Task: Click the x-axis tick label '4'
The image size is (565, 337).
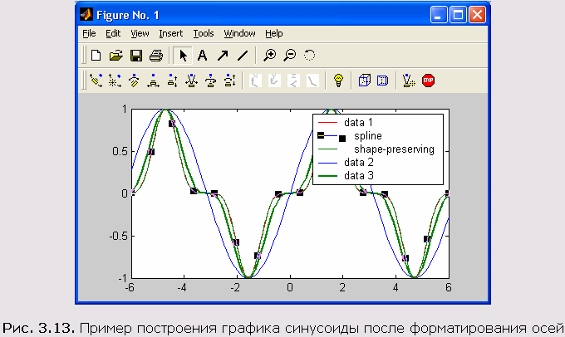Action: 395,287
